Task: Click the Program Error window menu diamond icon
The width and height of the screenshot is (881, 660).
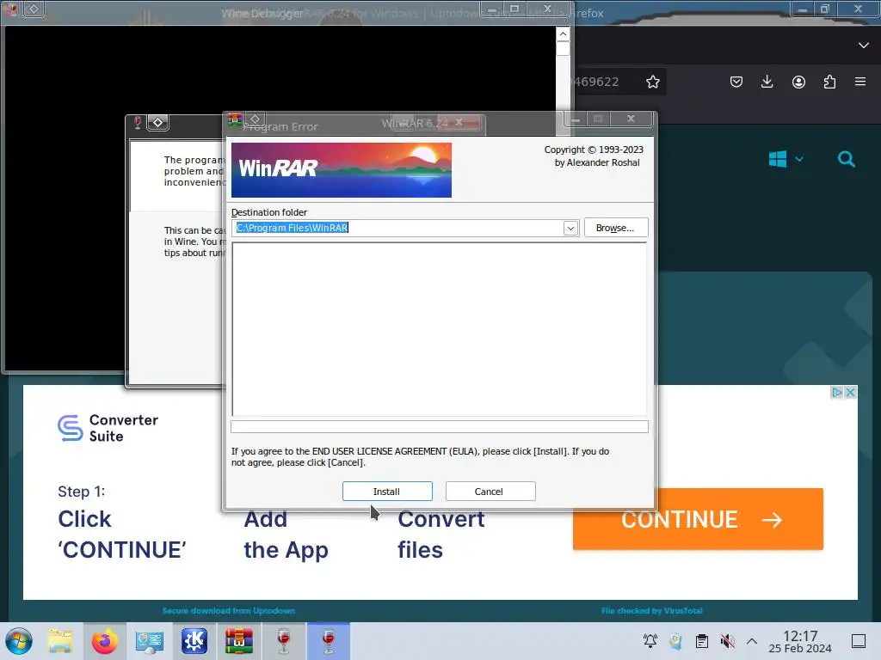Action: click(x=158, y=122)
